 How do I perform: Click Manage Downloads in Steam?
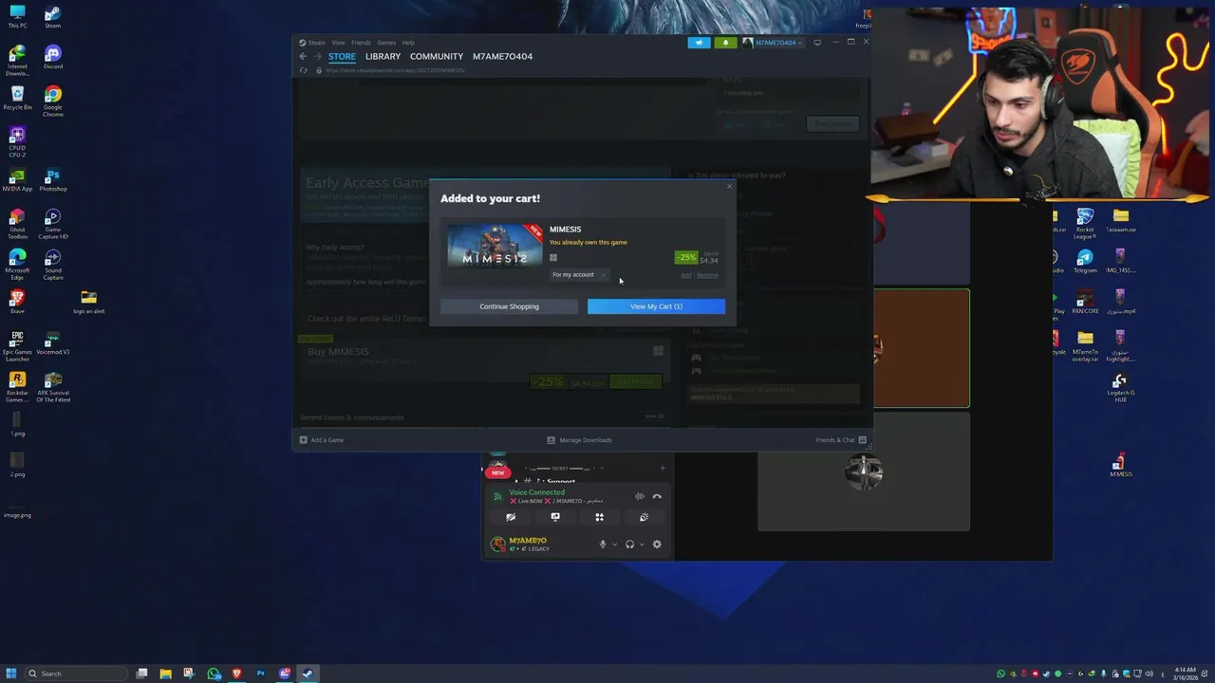pos(579,440)
